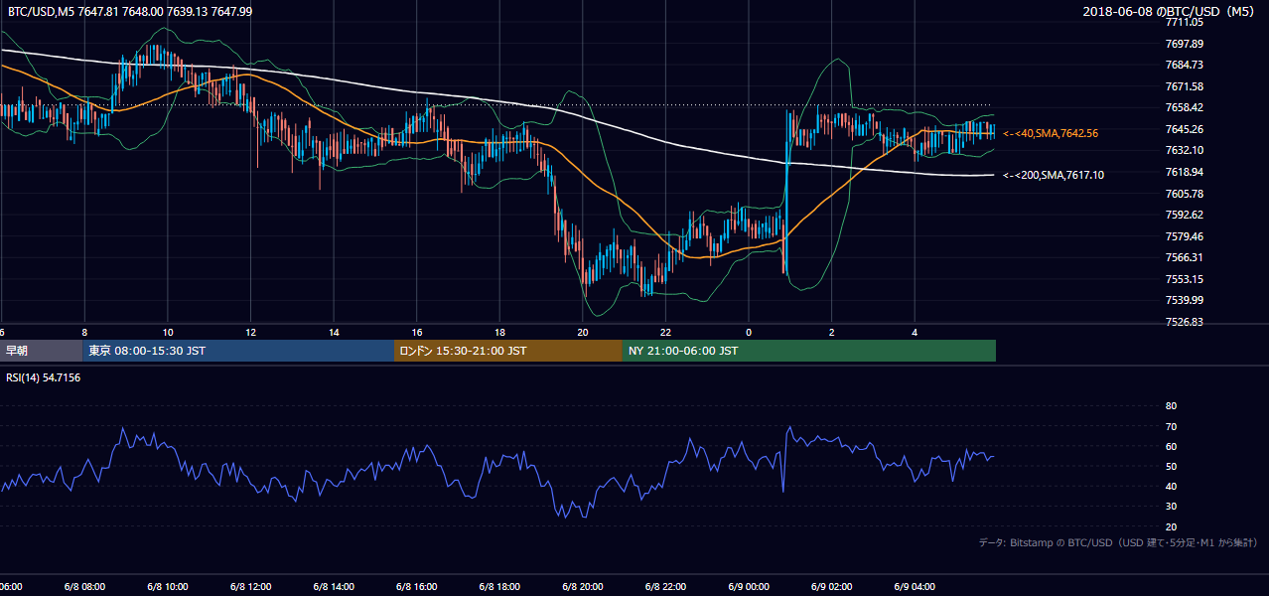Click price axis value 7605.78
The width and height of the screenshot is (1269, 596).
pyautogui.click(x=1184, y=194)
